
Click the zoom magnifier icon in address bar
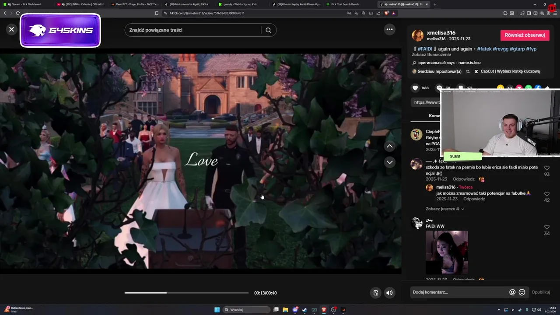point(364,13)
